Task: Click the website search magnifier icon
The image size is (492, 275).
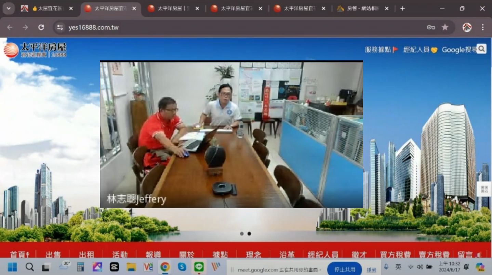Action: pos(481,49)
